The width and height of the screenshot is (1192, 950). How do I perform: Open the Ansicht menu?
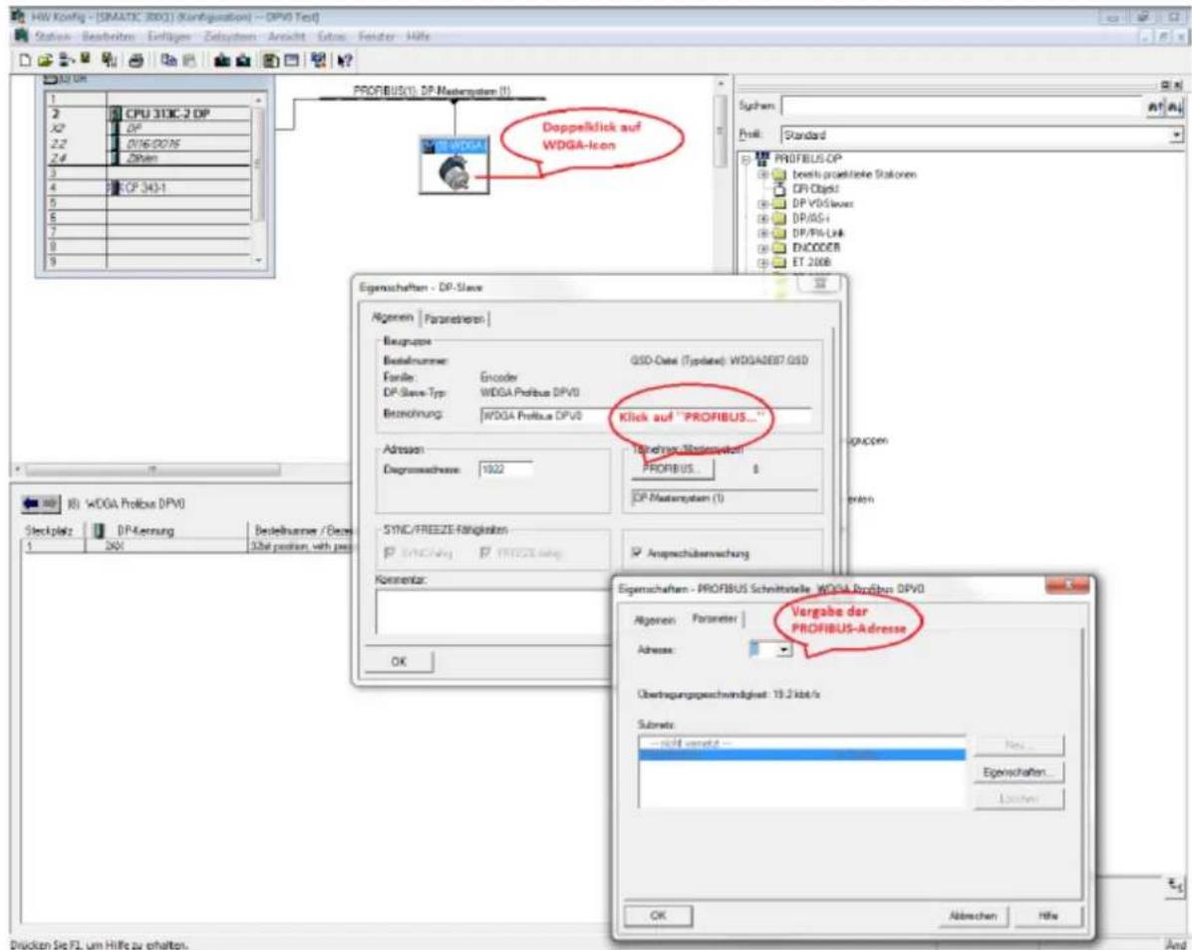286,37
